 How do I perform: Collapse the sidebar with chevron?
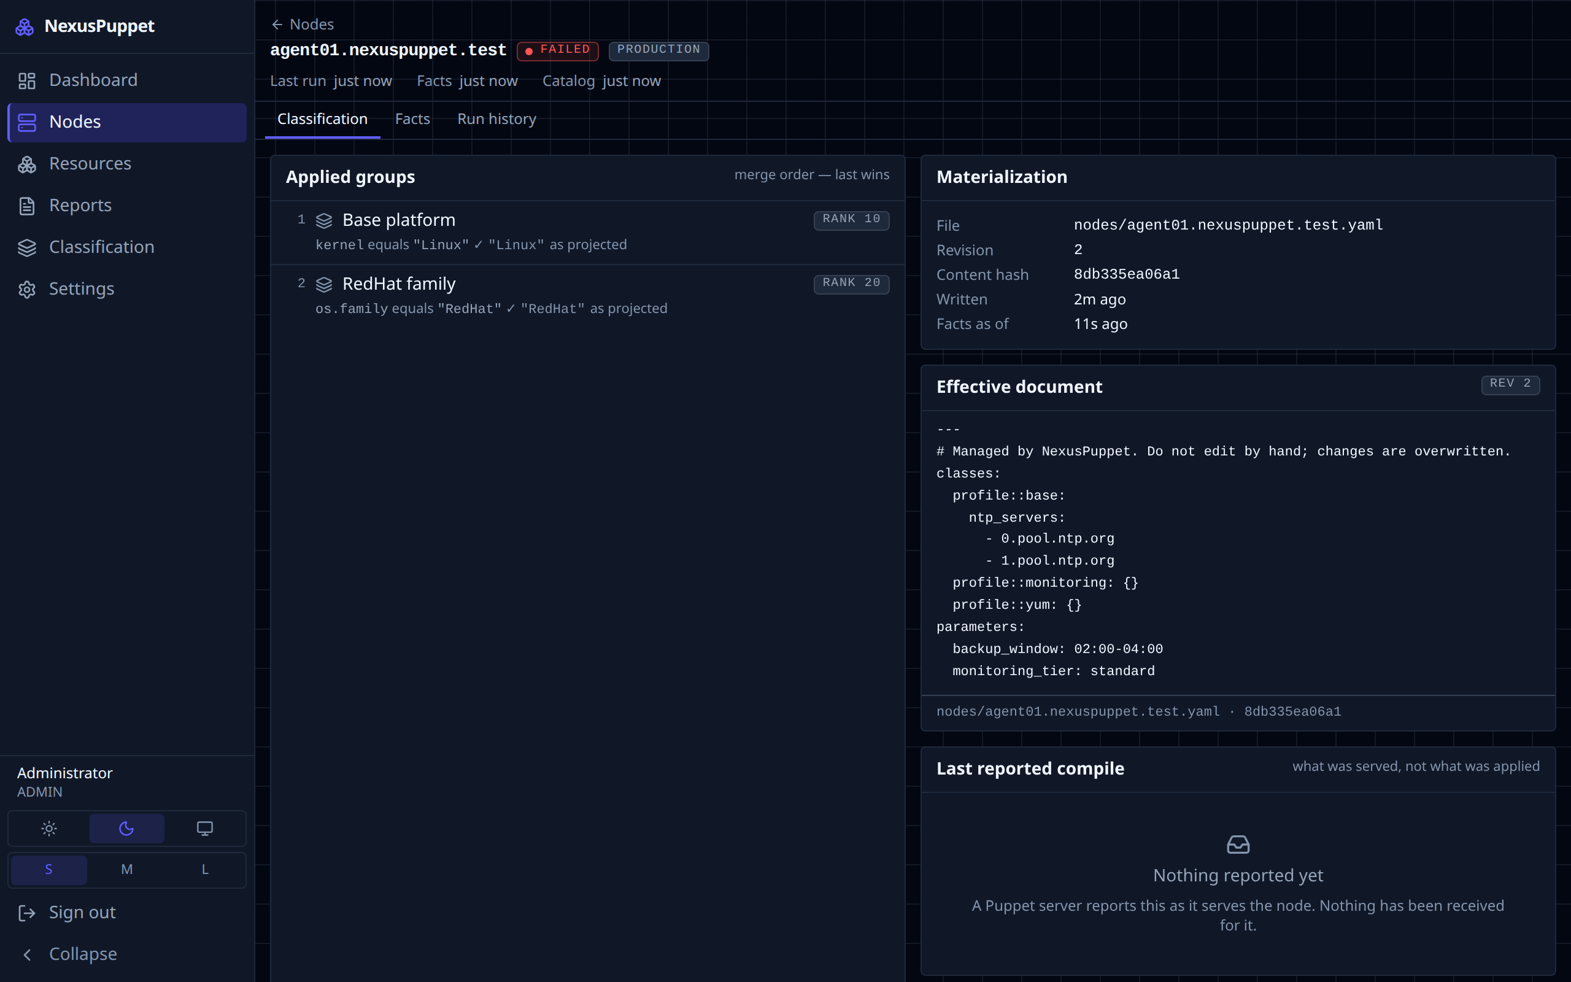[x=26, y=954]
